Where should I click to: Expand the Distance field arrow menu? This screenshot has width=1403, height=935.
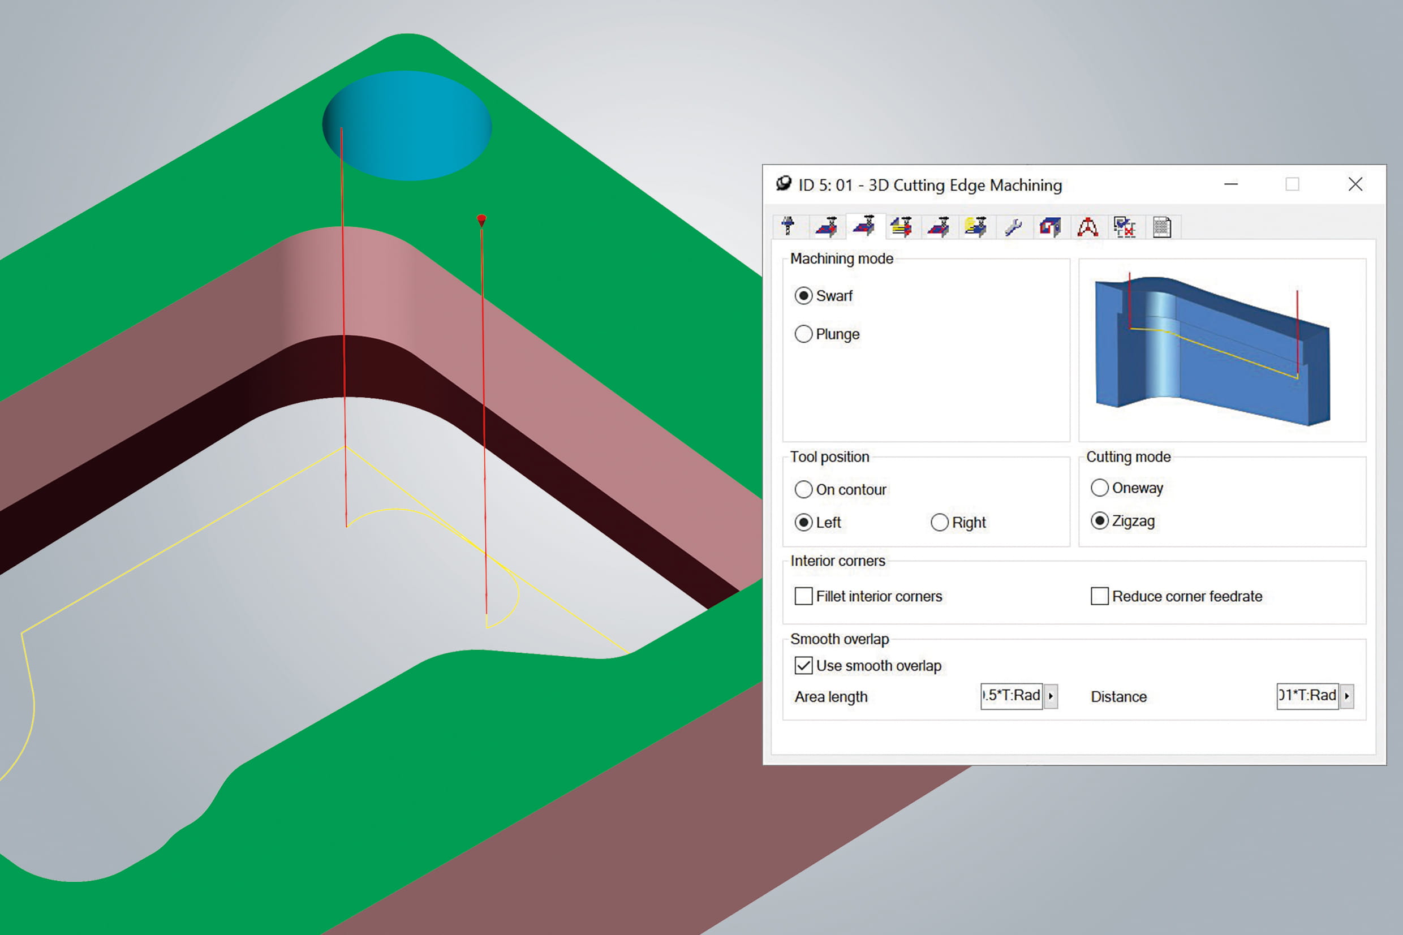[x=1347, y=696]
